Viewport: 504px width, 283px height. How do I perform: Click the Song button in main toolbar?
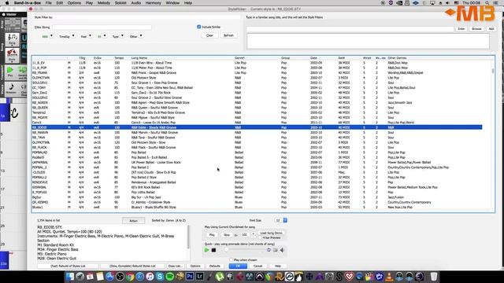(x=12, y=40)
